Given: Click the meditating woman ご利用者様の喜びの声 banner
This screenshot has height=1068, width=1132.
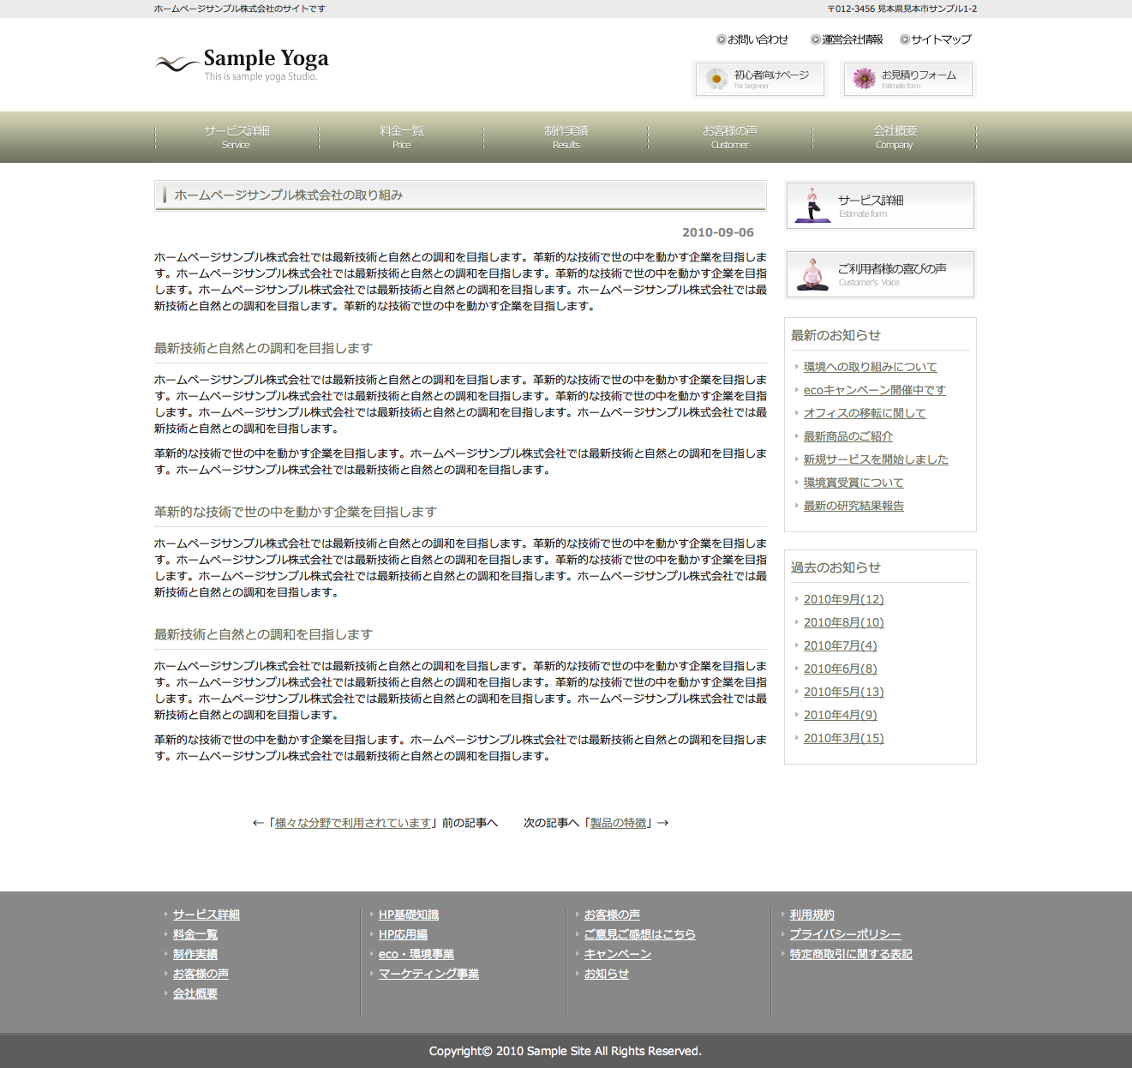Looking at the screenshot, I should tap(880, 274).
